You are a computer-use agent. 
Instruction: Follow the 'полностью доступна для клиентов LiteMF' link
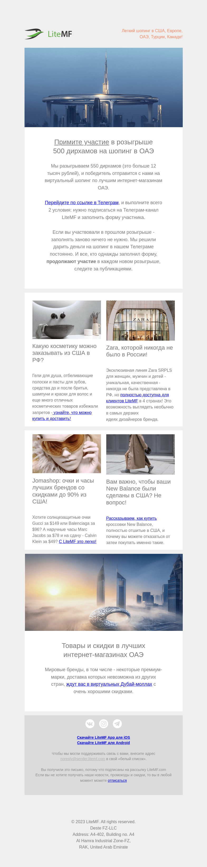(137, 398)
